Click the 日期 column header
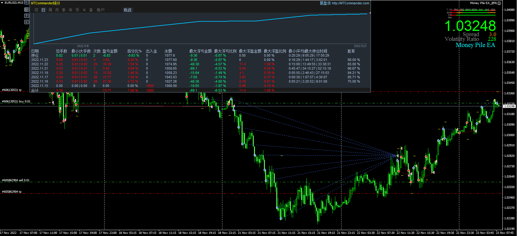Screen dimensions: 517x236 [x=35, y=51]
